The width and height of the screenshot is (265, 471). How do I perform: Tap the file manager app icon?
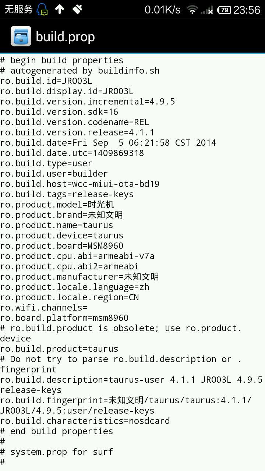(21, 36)
